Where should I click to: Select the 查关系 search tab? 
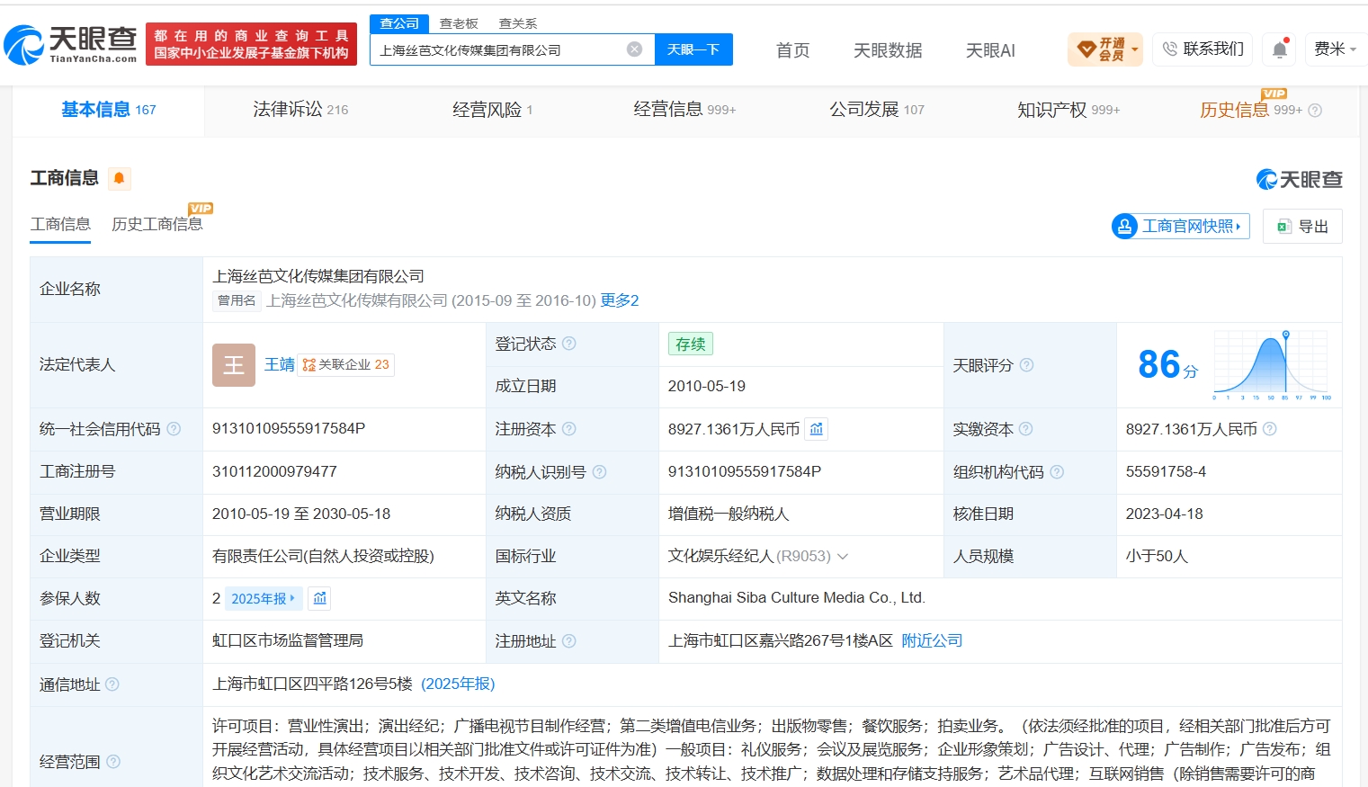point(518,23)
